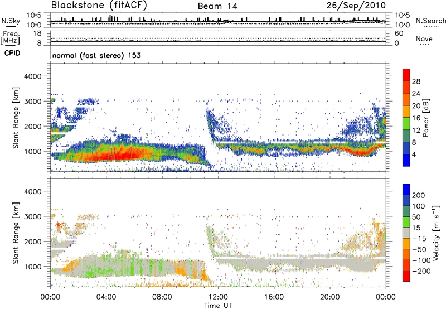Click the '04:00' time axis label
The width and height of the screenshot is (446, 309).
[106, 297]
